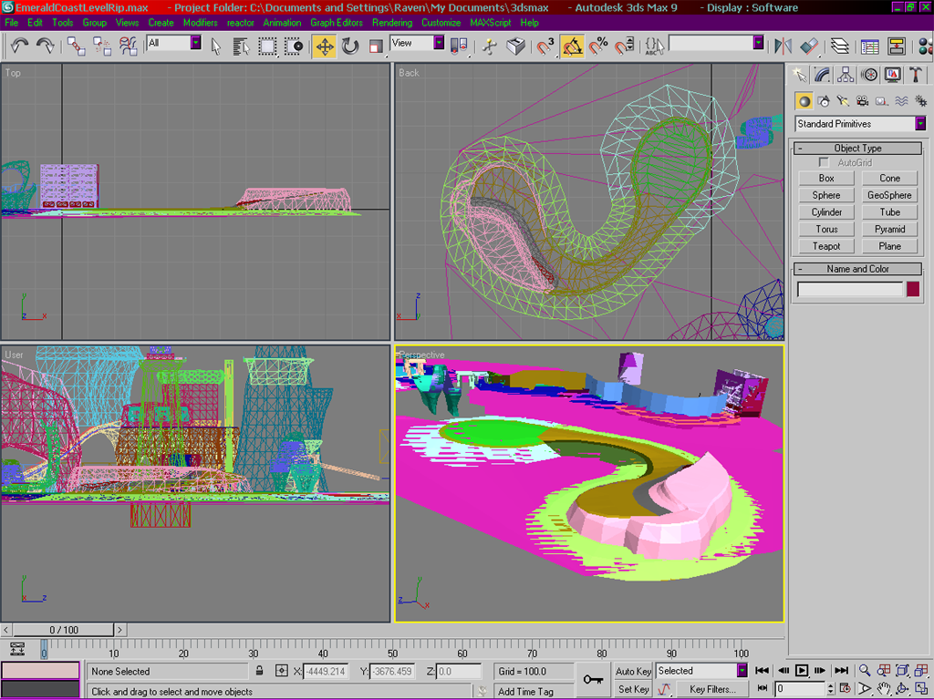The image size is (934, 700).
Task: Open the Rendering menu
Action: click(x=392, y=23)
